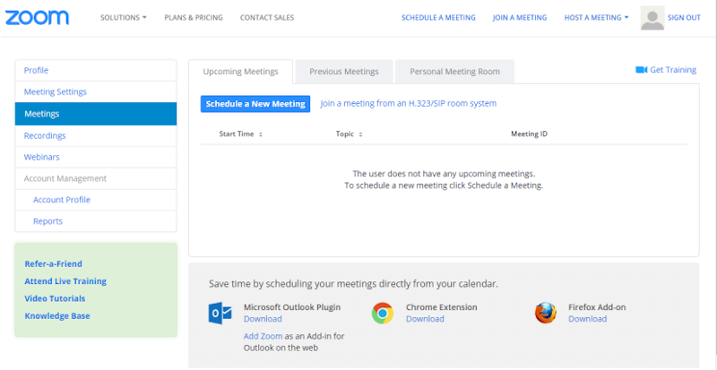
Task: Sort meetings by Topic column
Action: point(349,134)
